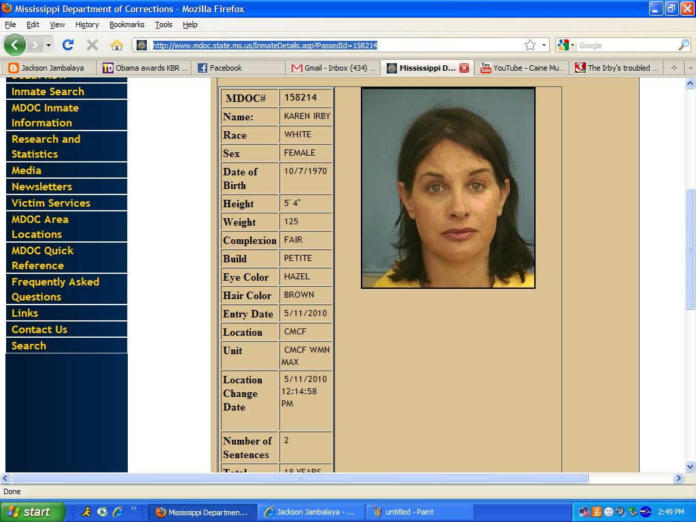
Task: Switch to the Mississippi Department tab
Action: (x=421, y=68)
